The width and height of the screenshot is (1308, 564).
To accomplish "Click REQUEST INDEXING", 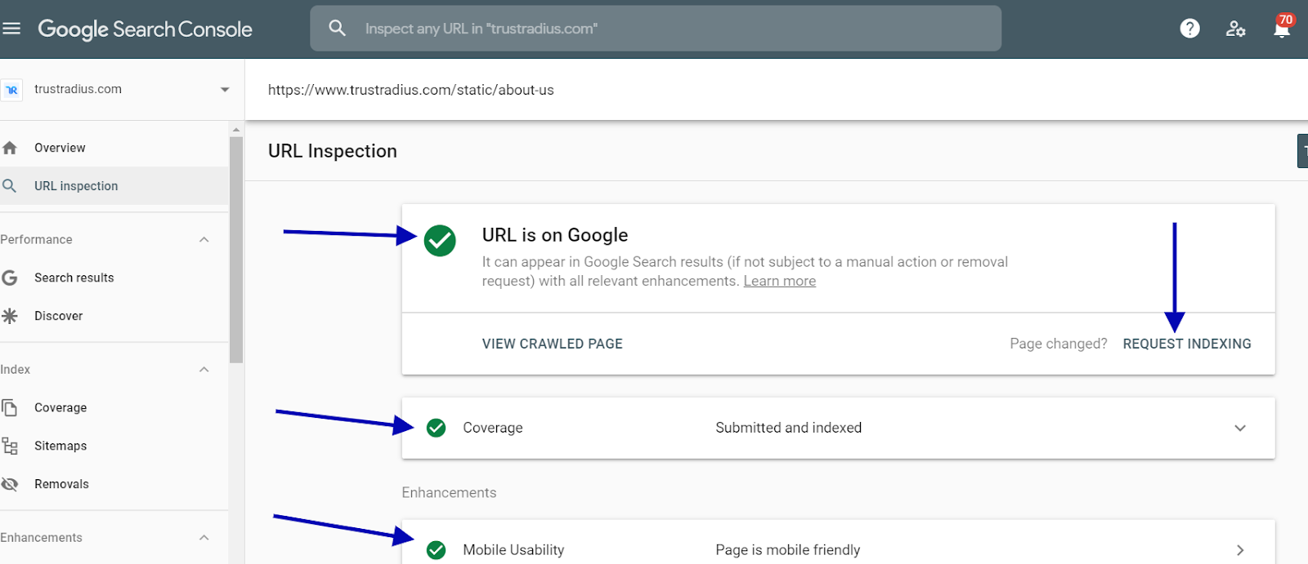I will click(x=1187, y=344).
